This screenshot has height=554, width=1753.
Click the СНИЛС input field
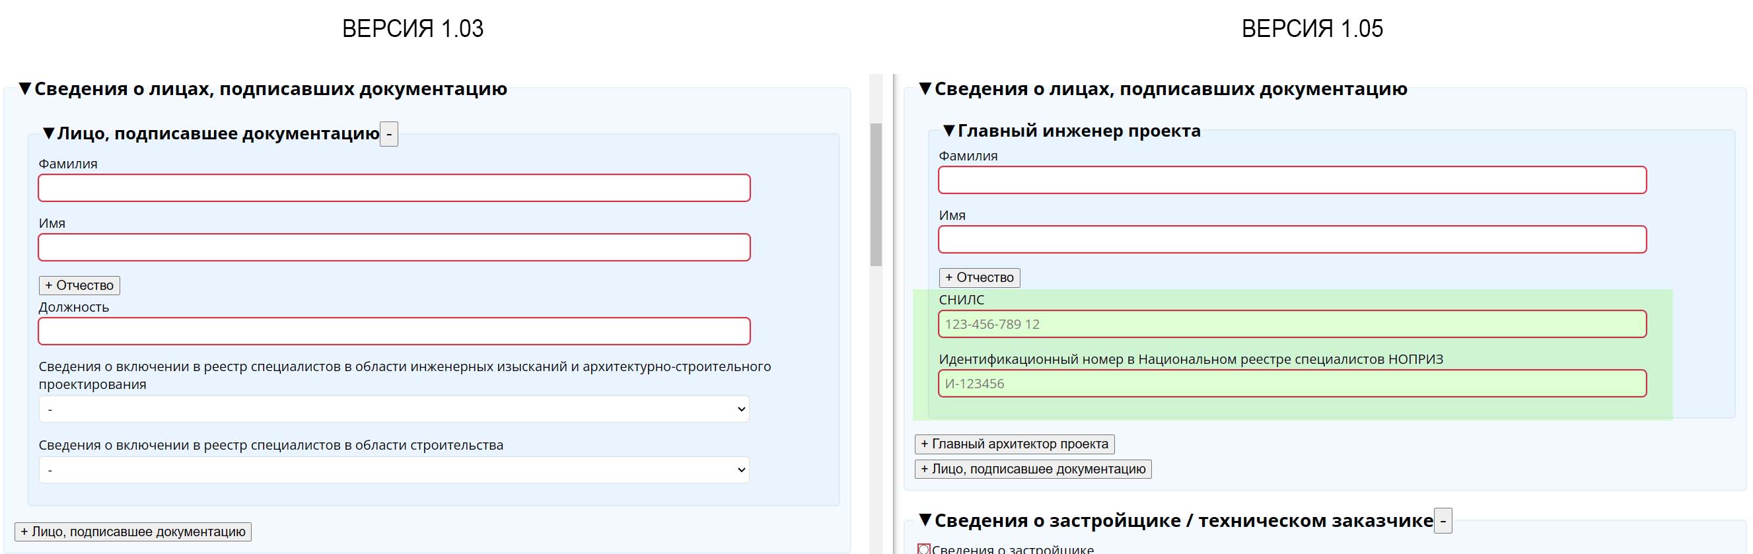(x=1291, y=324)
